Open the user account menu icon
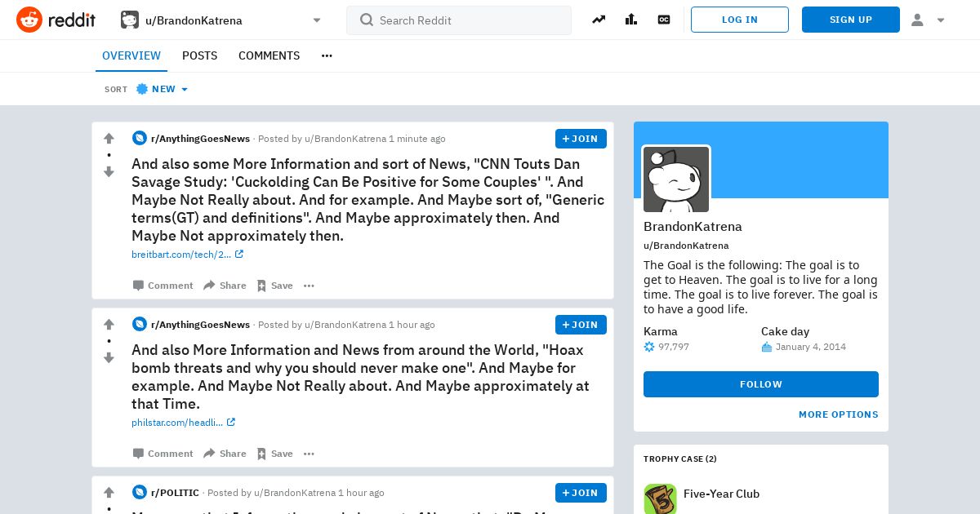This screenshot has width=980, height=514. tap(927, 20)
